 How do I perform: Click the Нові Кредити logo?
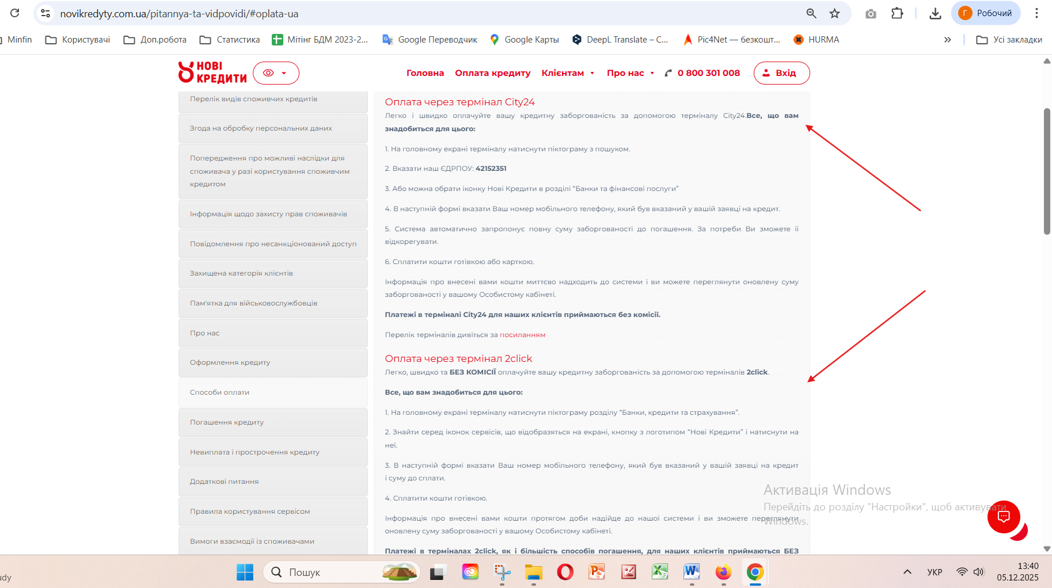[212, 72]
